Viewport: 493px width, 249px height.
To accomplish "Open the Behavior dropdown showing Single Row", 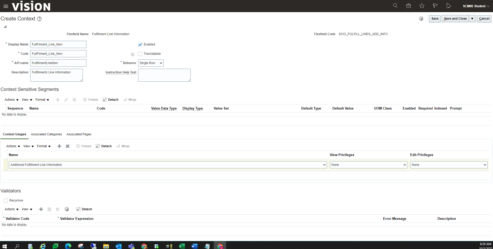I will click(150, 63).
